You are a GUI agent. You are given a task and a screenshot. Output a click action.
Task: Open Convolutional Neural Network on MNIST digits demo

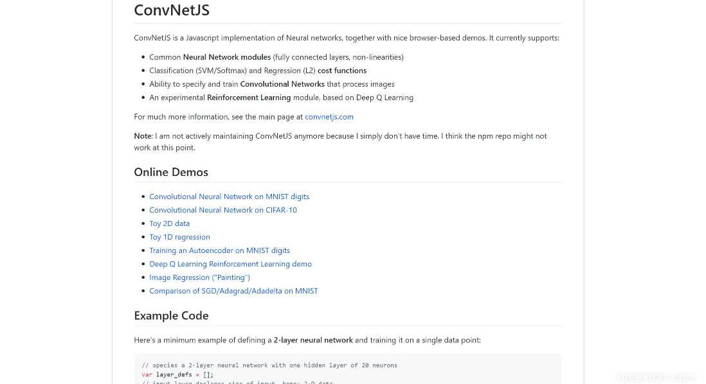229,196
